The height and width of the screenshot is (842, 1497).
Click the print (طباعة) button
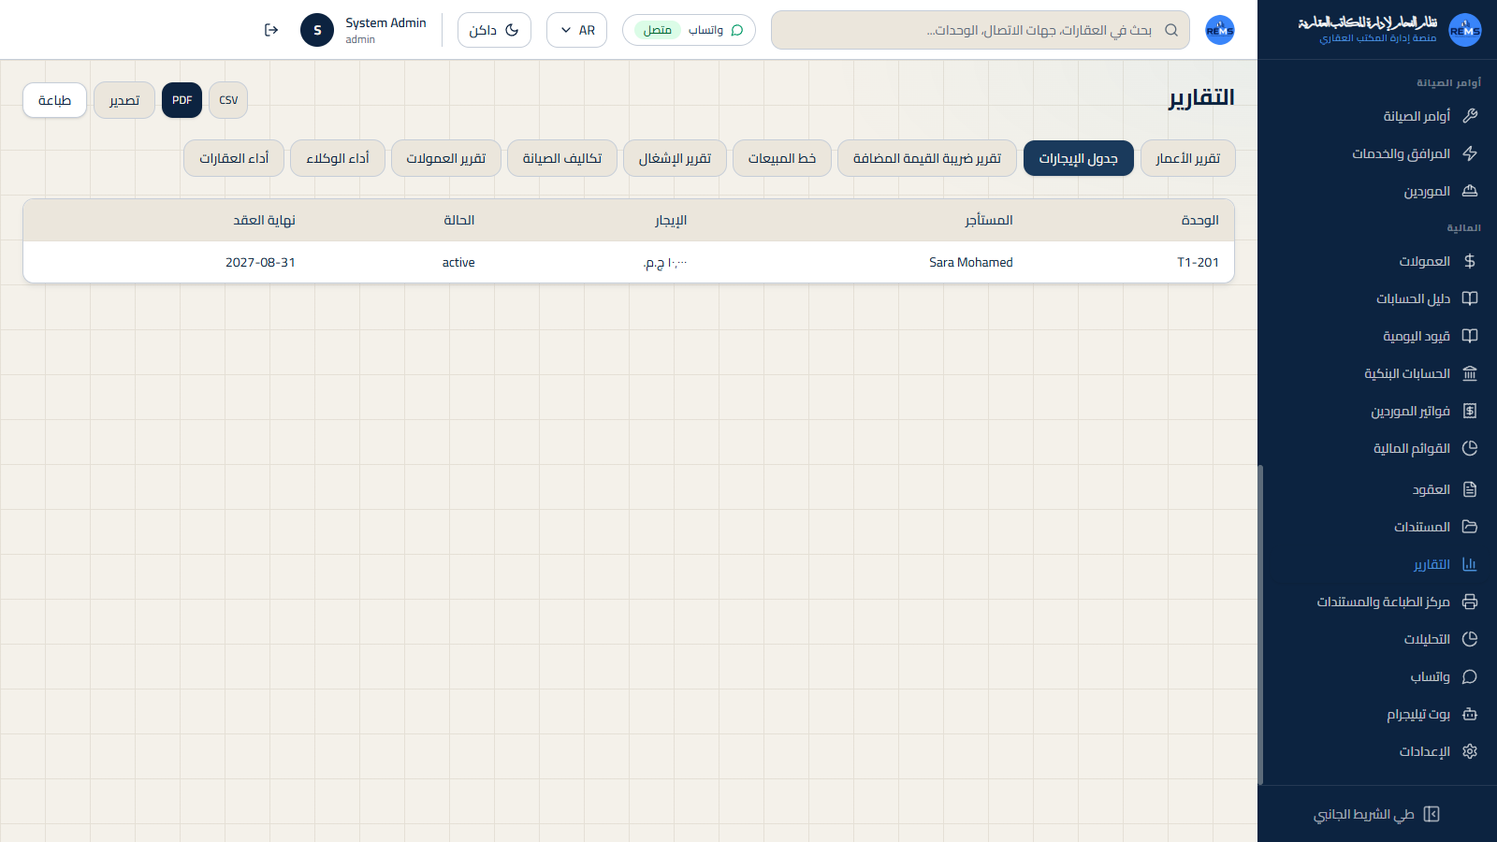coord(54,100)
